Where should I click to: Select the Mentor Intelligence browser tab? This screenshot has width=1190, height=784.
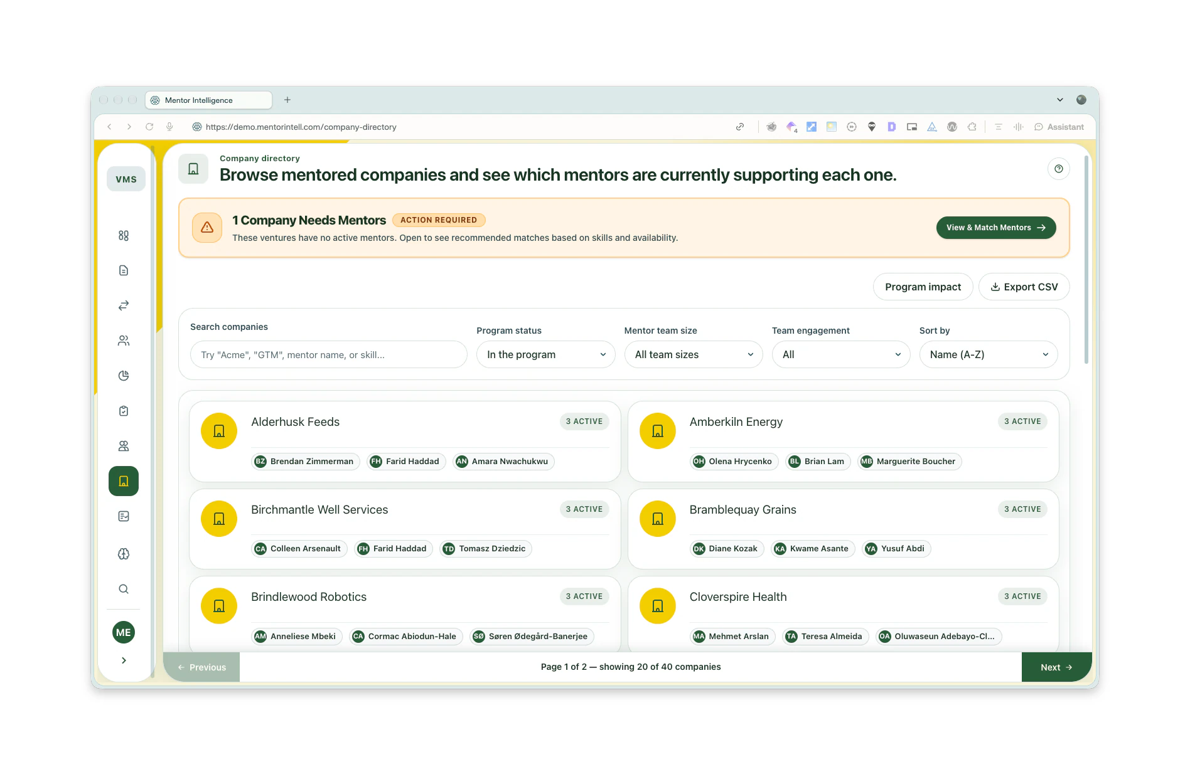[x=209, y=100]
